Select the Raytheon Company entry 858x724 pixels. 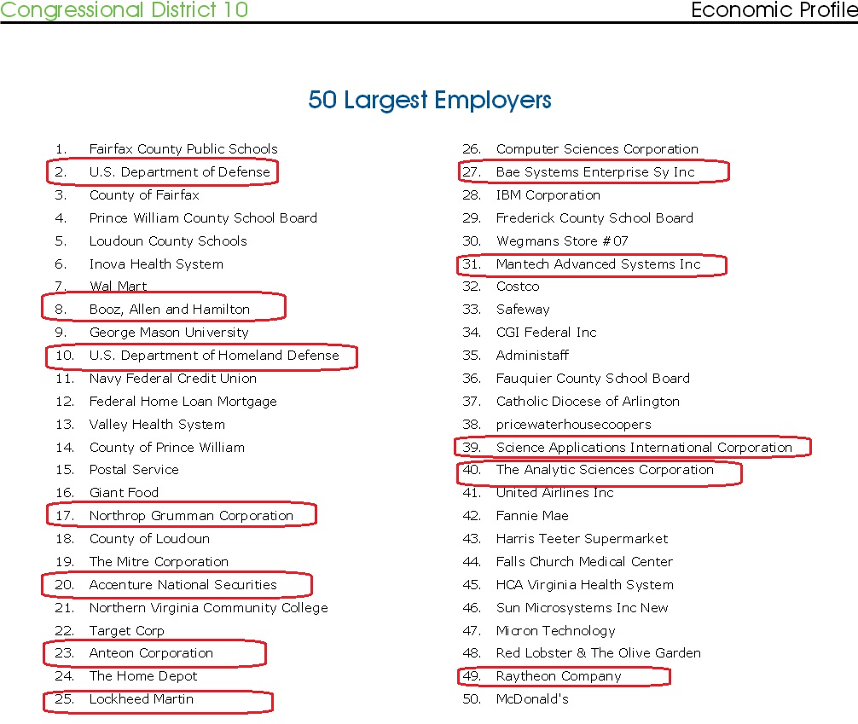click(x=559, y=676)
